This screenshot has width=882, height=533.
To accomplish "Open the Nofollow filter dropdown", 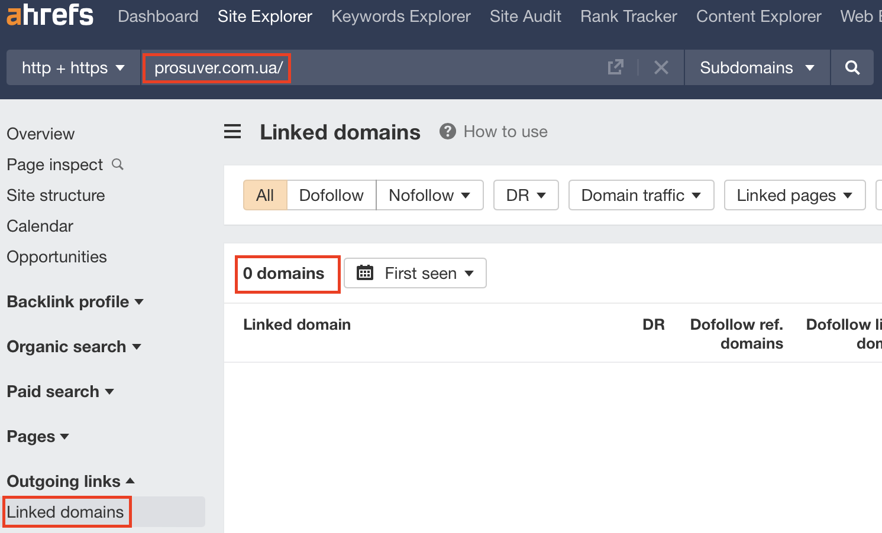I will (x=429, y=195).
